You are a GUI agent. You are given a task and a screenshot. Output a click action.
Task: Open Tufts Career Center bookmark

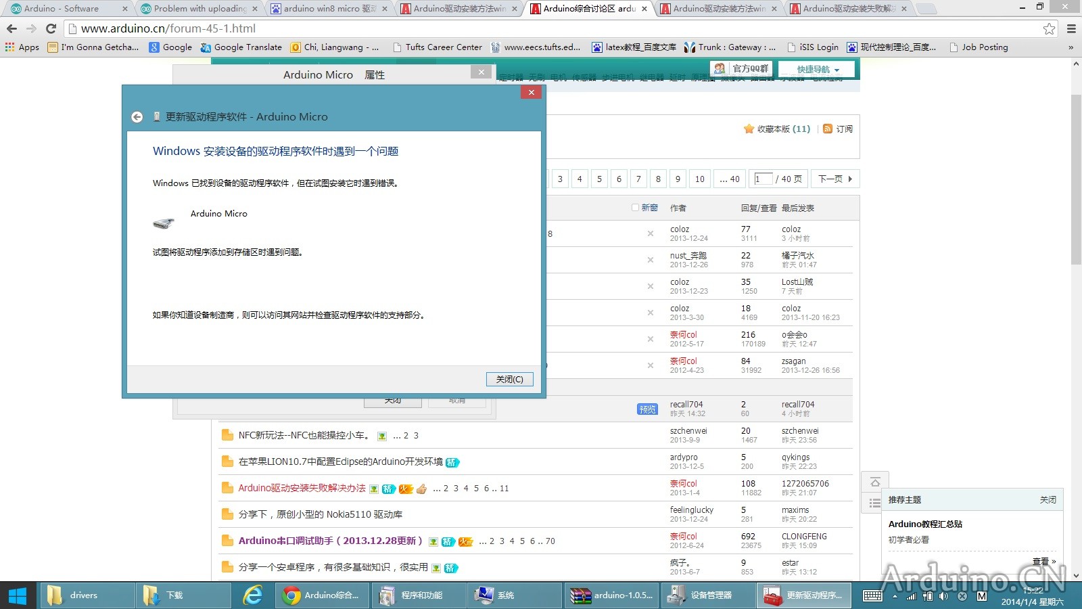(x=438, y=47)
